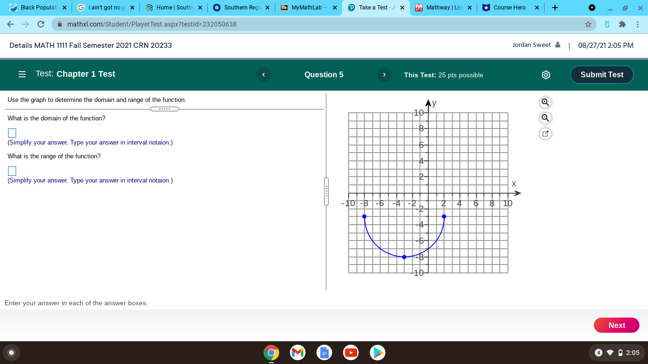This screenshot has width=648, height=364.
Task: Open the Chrome three-dot menu
Action: pos(638,24)
